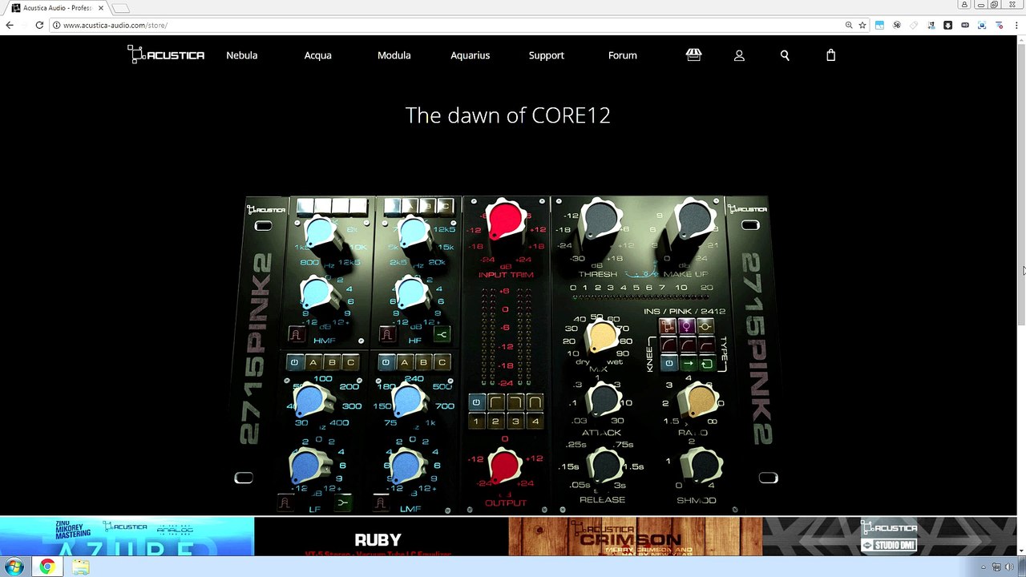Click the Acustica logo in the header

(x=166, y=54)
